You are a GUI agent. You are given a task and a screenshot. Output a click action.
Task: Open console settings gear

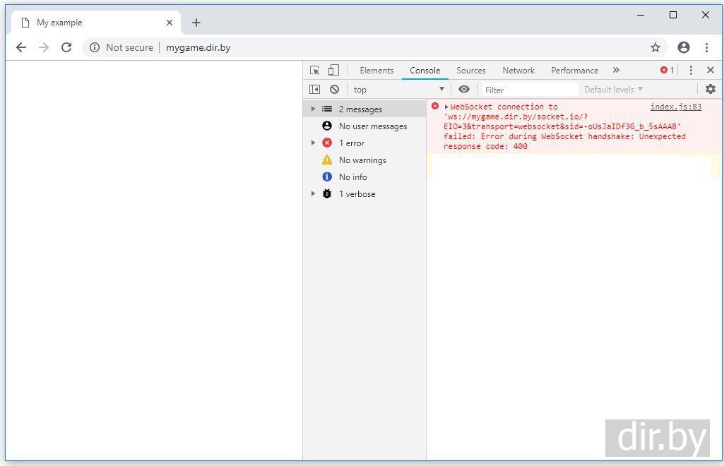click(710, 89)
